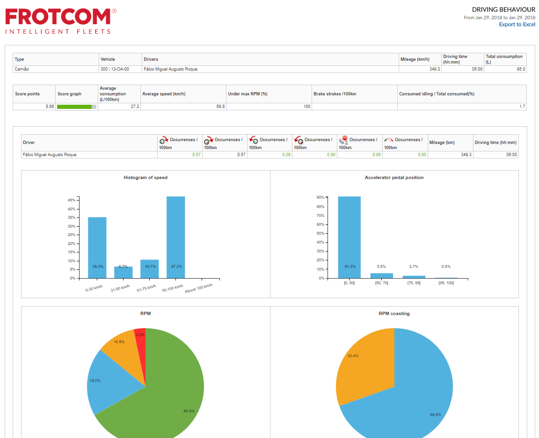The width and height of the screenshot is (539, 438).
Task: Click Export to Excel link
Action: pos(517,25)
